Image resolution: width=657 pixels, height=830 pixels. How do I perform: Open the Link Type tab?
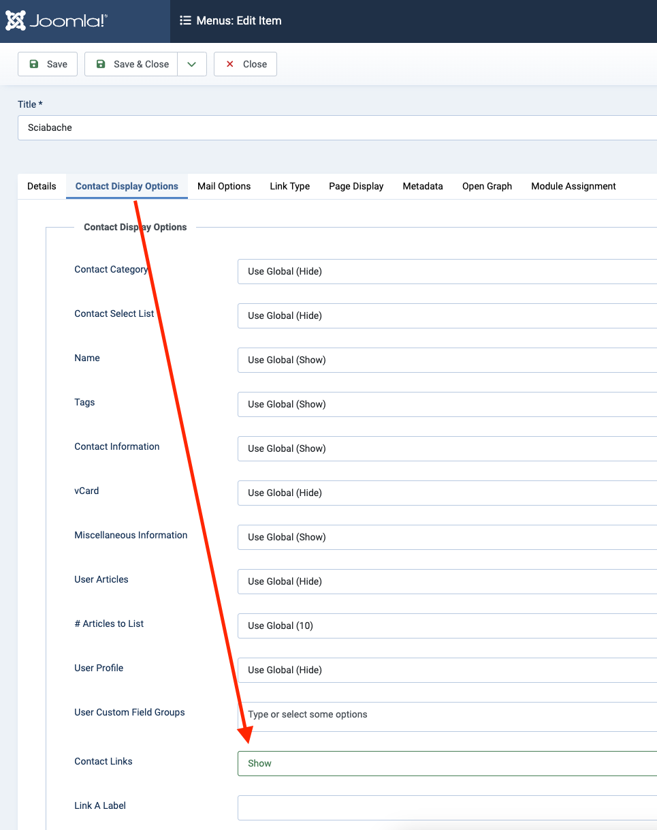289,186
